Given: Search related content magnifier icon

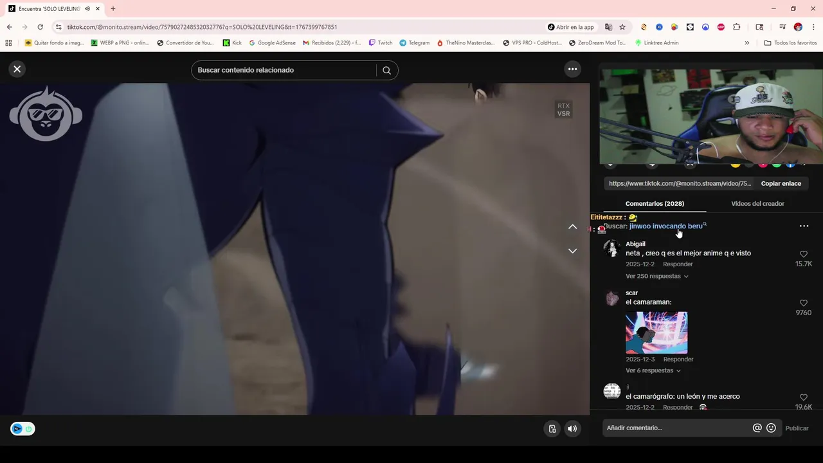Looking at the screenshot, I should 386,70.
